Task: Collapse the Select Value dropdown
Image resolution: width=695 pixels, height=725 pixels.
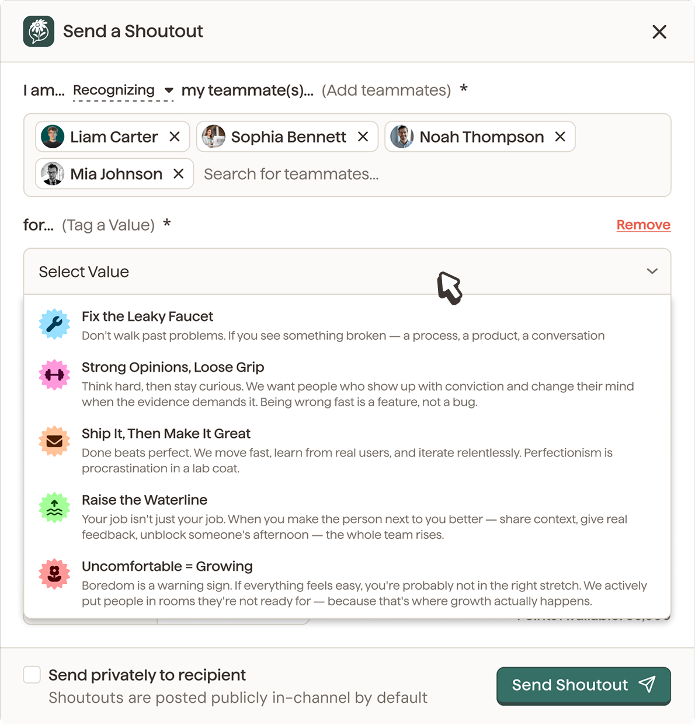Action: click(x=347, y=271)
